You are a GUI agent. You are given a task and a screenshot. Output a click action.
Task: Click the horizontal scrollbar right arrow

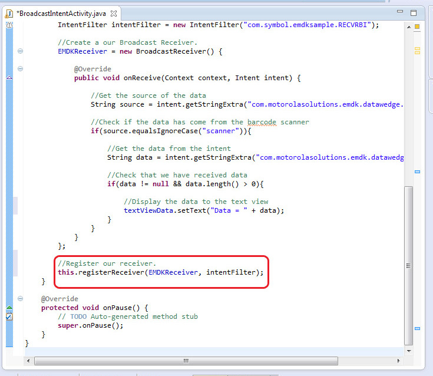[398, 360]
